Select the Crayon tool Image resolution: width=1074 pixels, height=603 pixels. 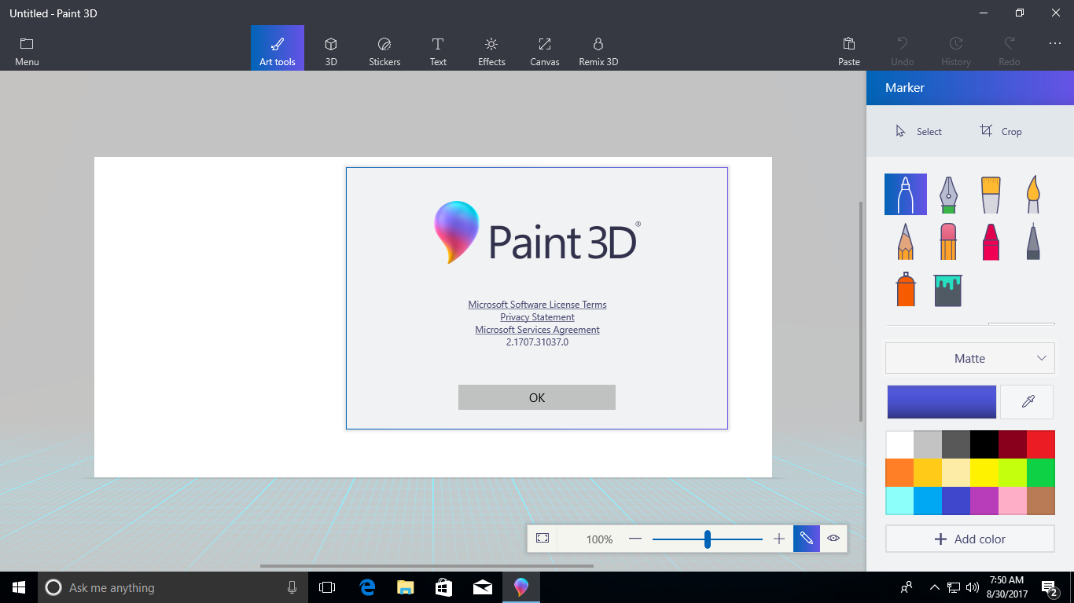991,241
